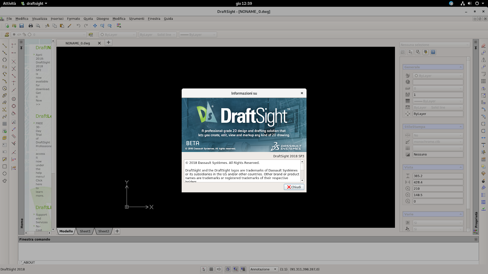The height and width of the screenshot is (274, 488).
Task: Click the Undo arrow icon
Action: pyautogui.click(x=78, y=26)
